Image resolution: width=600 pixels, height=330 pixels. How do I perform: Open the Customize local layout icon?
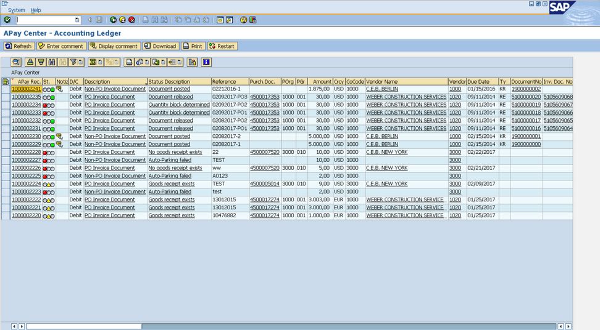point(252,20)
